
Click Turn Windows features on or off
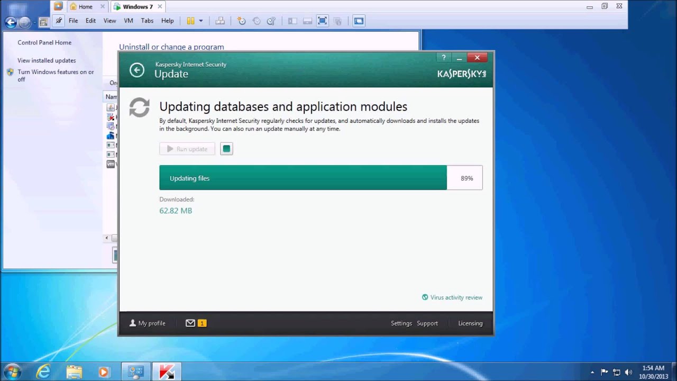click(x=56, y=76)
